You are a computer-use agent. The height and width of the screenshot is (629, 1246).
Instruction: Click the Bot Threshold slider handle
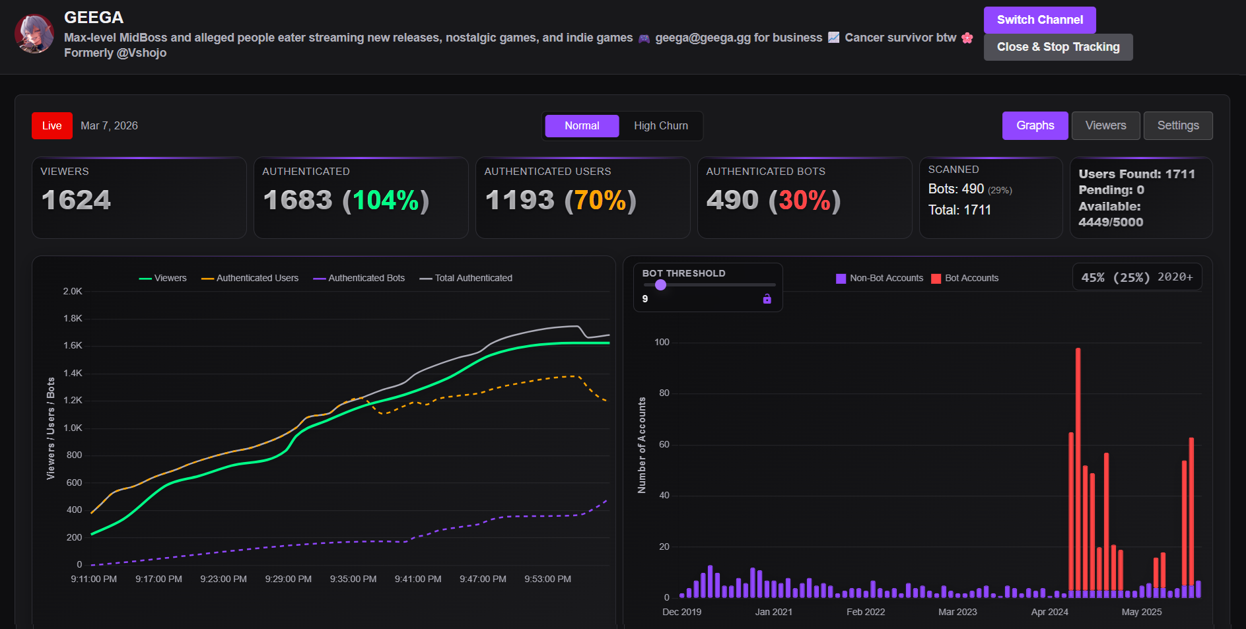pos(660,285)
